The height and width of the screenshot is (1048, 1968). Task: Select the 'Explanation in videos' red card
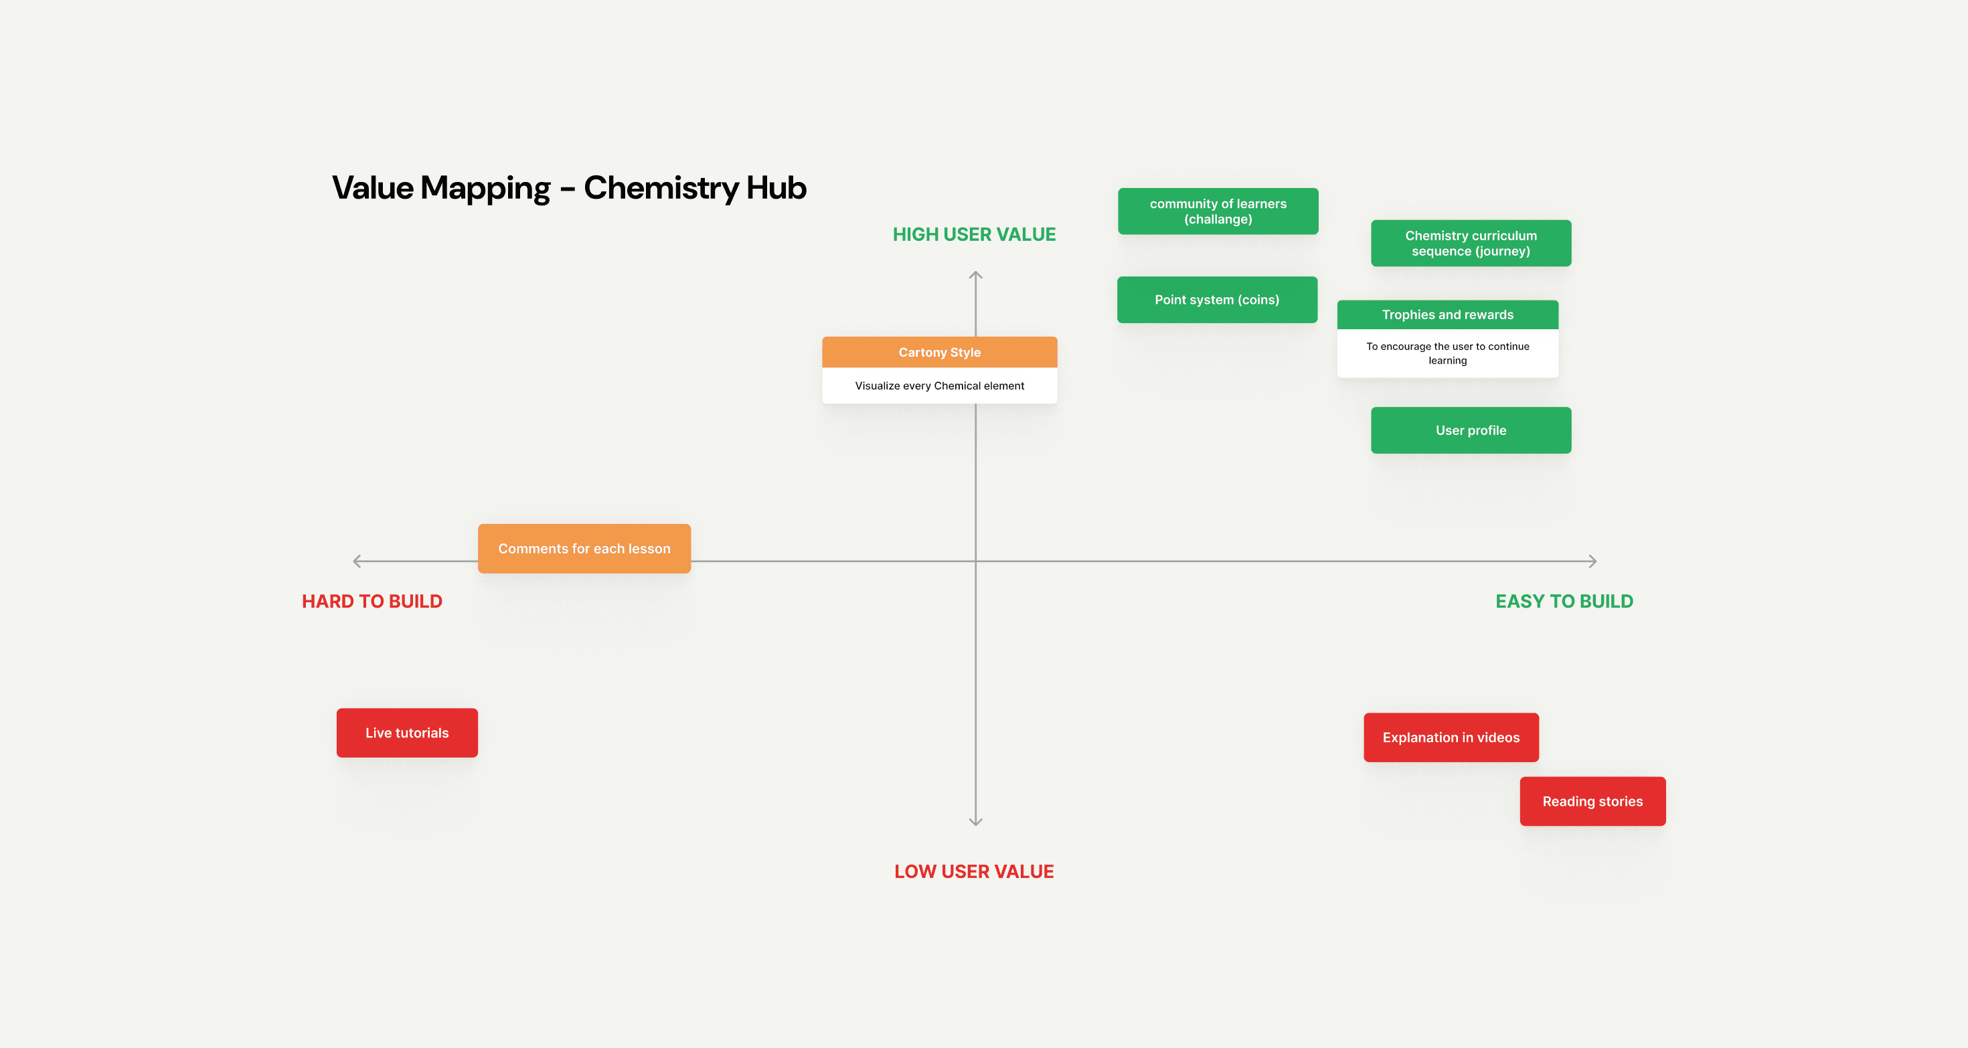1451,737
